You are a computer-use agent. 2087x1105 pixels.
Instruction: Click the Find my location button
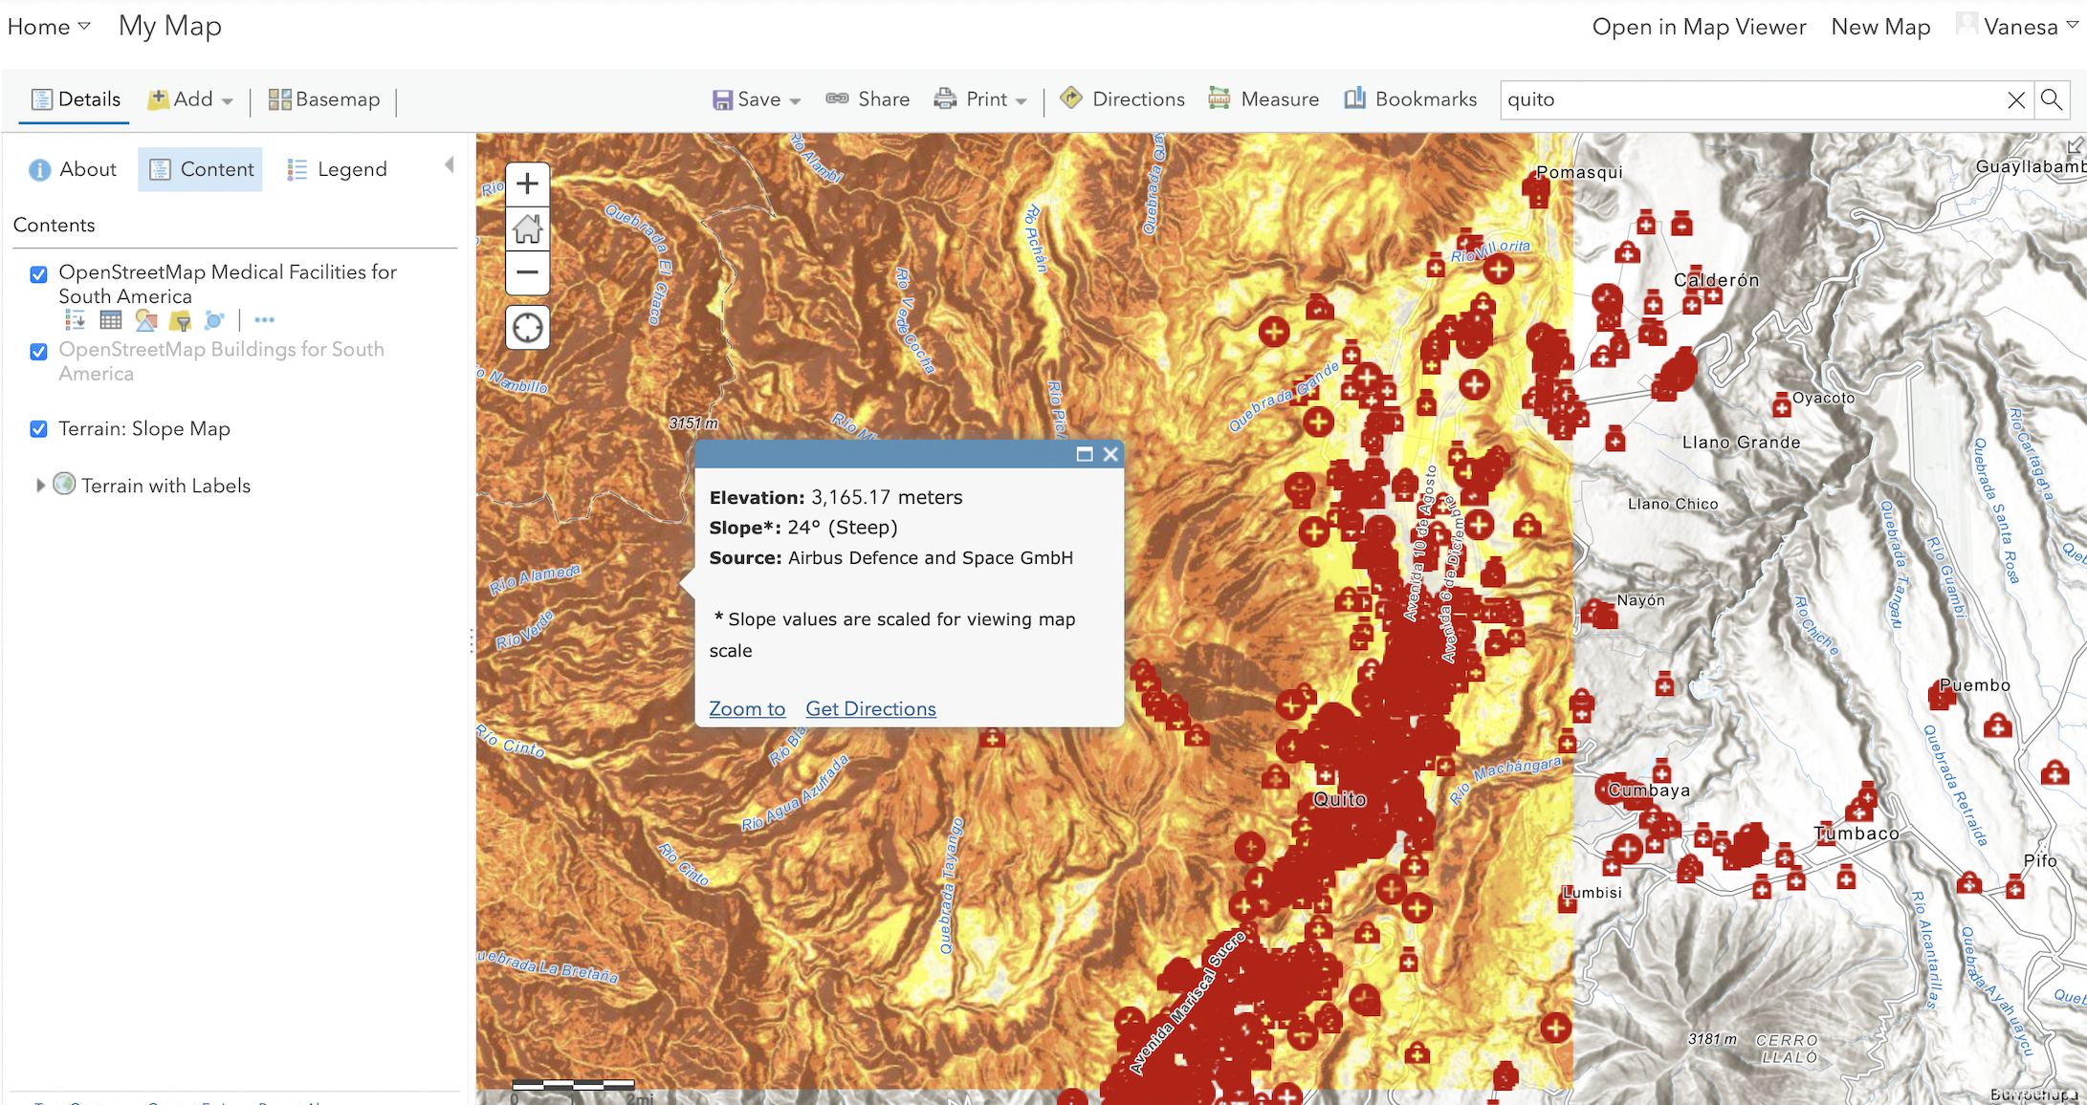coord(527,328)
